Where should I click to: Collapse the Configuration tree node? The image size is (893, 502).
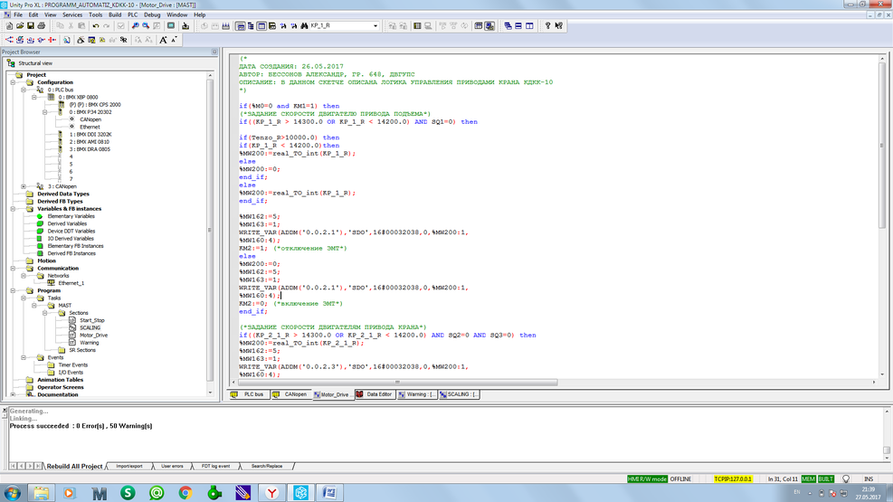tap(13, 82)
